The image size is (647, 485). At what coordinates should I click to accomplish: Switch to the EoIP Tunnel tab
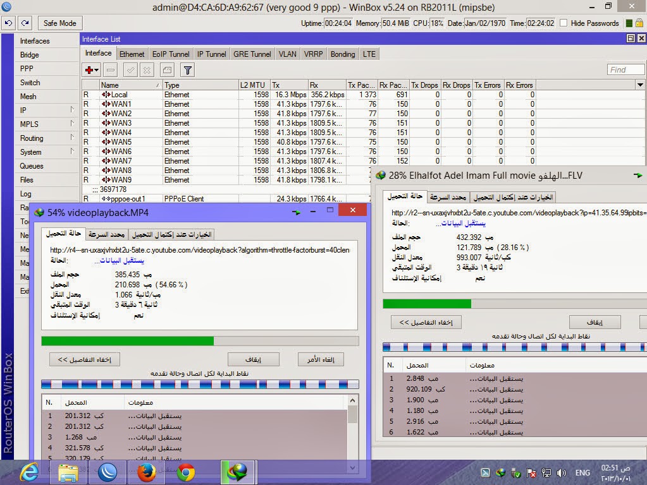[171, 54]
